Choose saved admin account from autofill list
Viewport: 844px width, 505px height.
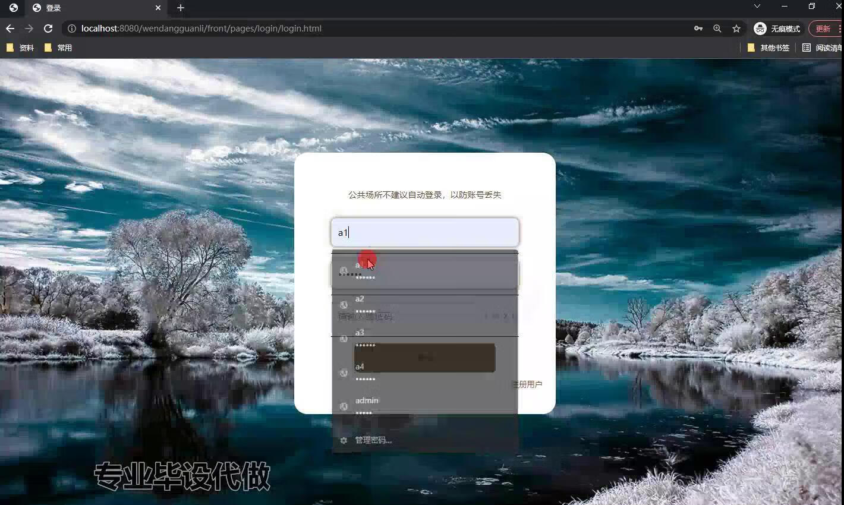tap(425, 406)
